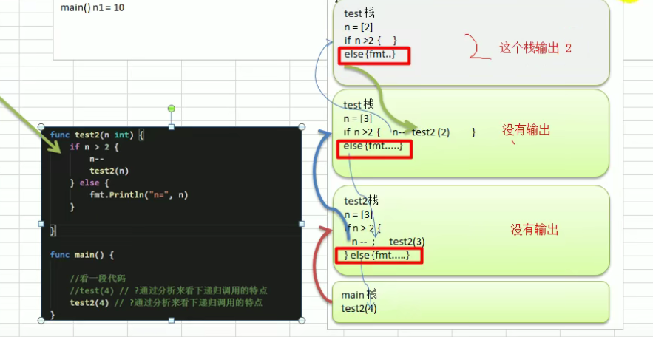Click the "n = [3]" line in test2栈 box

pos(358,214)
